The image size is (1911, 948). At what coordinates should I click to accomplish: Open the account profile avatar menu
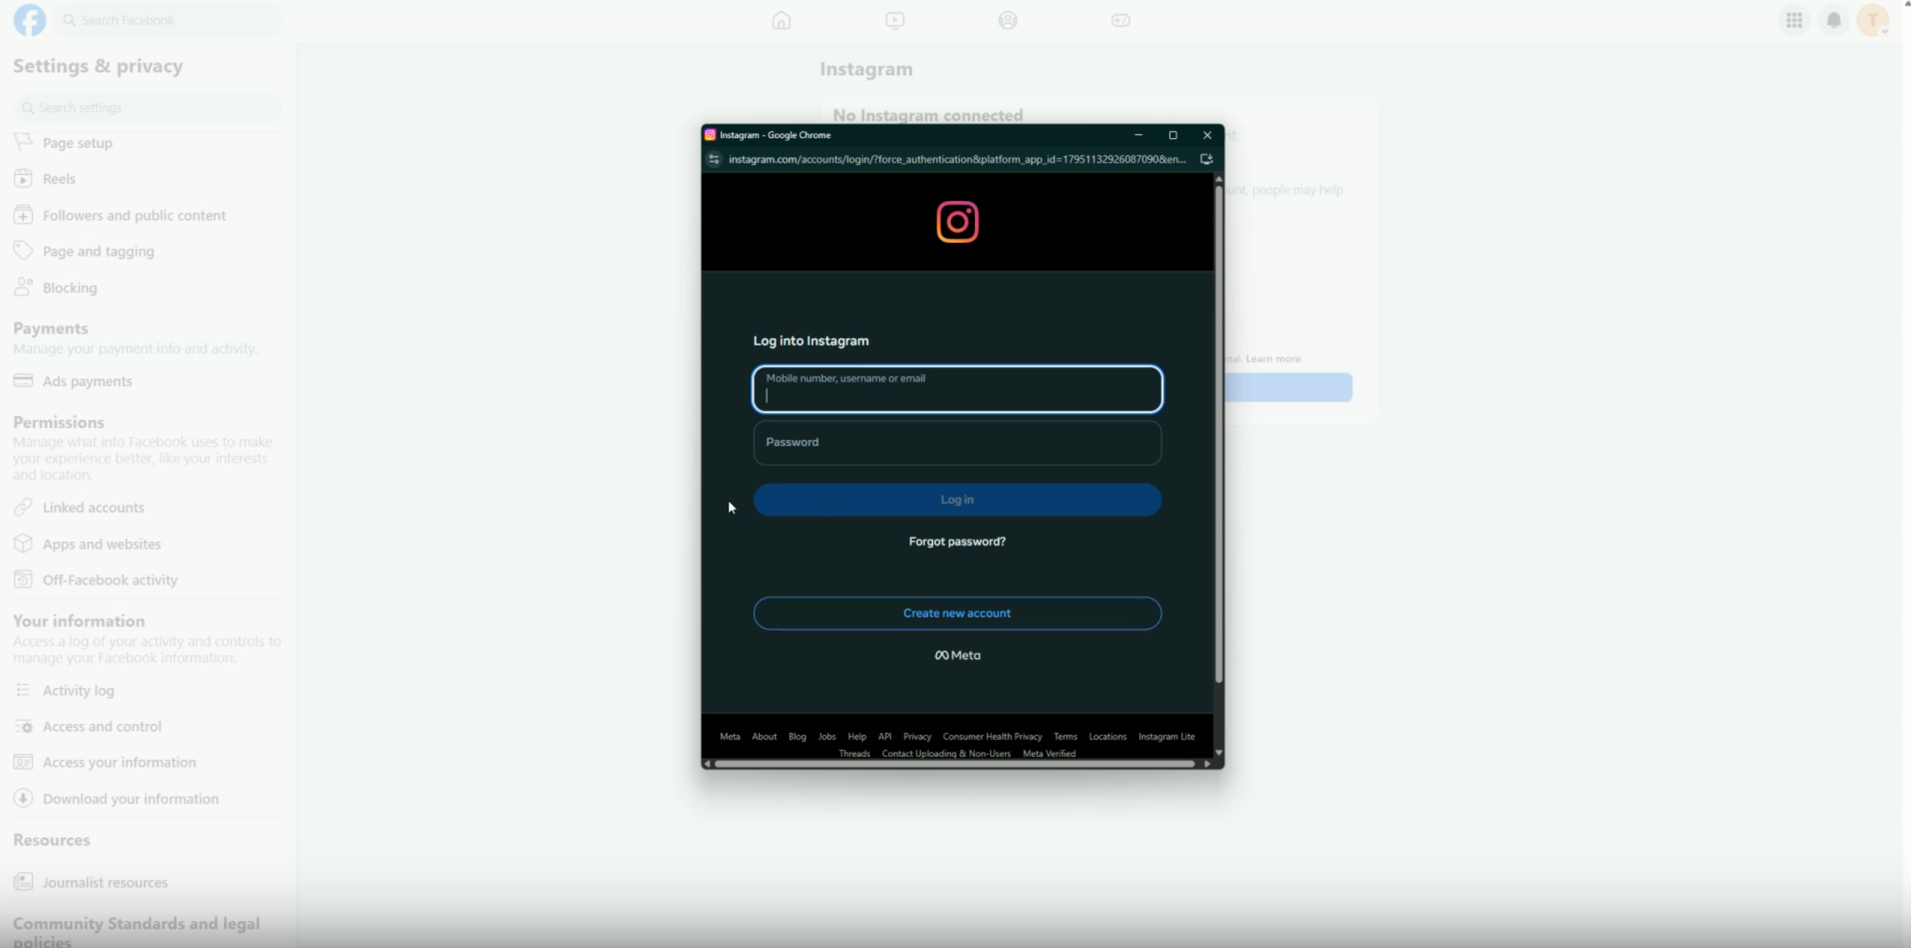(x=1873, y=20)
